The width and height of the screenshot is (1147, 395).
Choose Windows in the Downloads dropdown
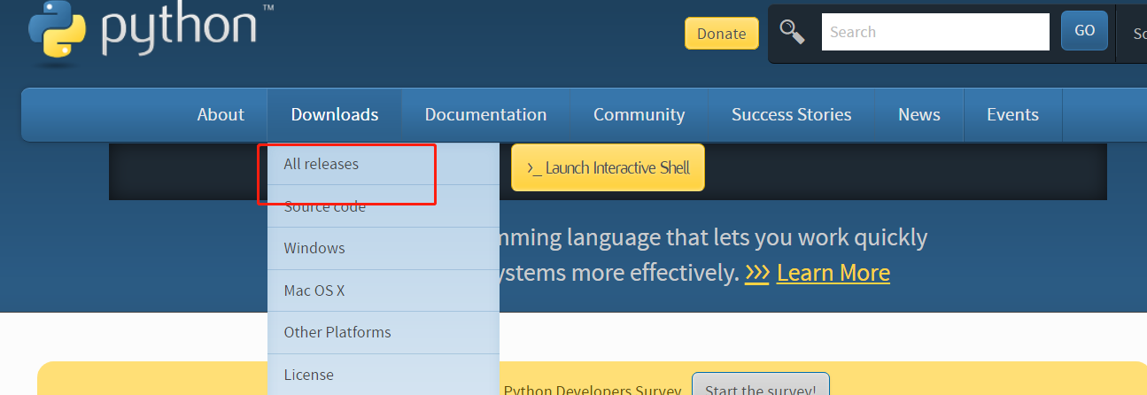(383, 248)
